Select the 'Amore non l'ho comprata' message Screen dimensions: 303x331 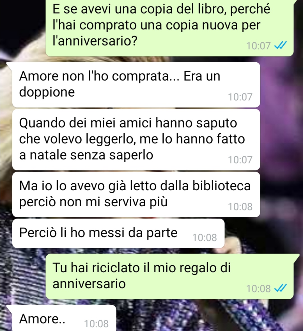[136, 85]
